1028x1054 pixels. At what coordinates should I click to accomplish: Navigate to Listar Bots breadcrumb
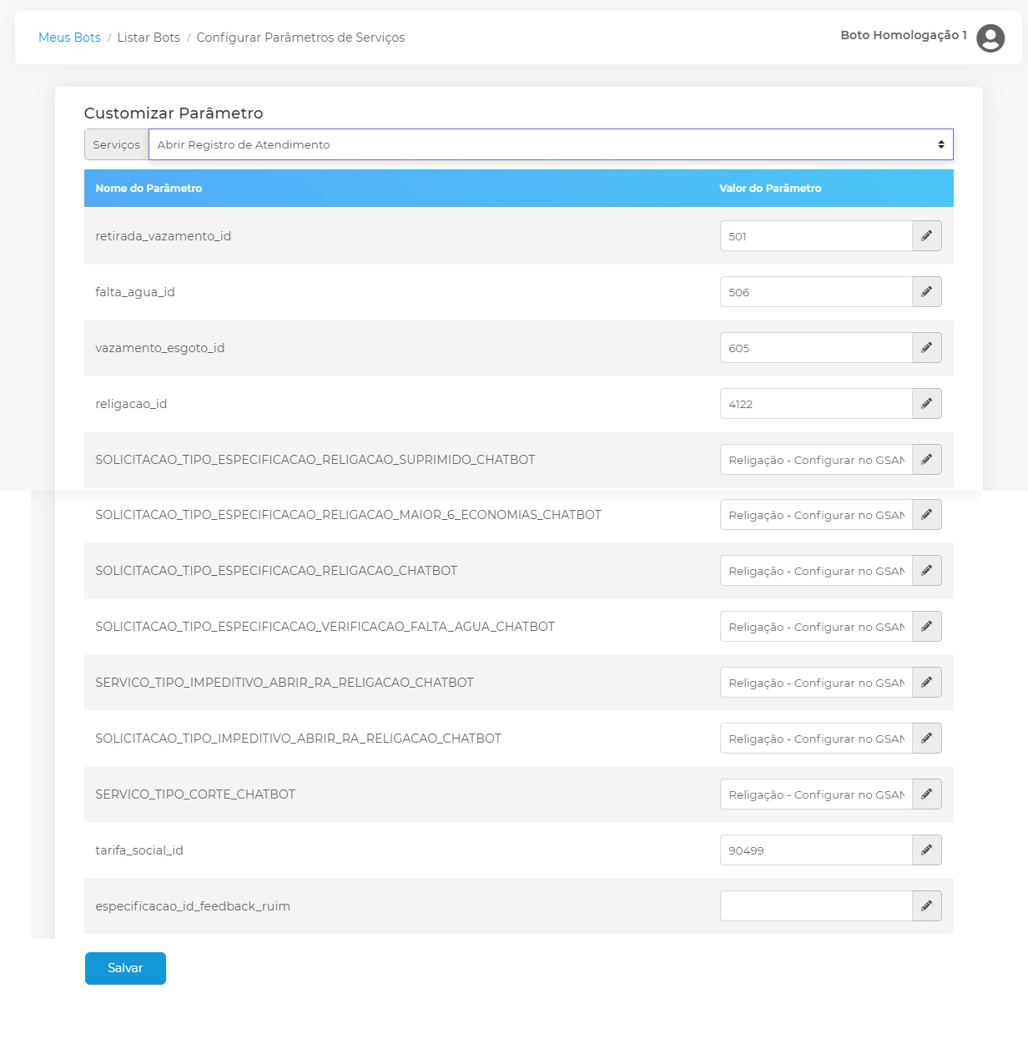coord(149,38)
